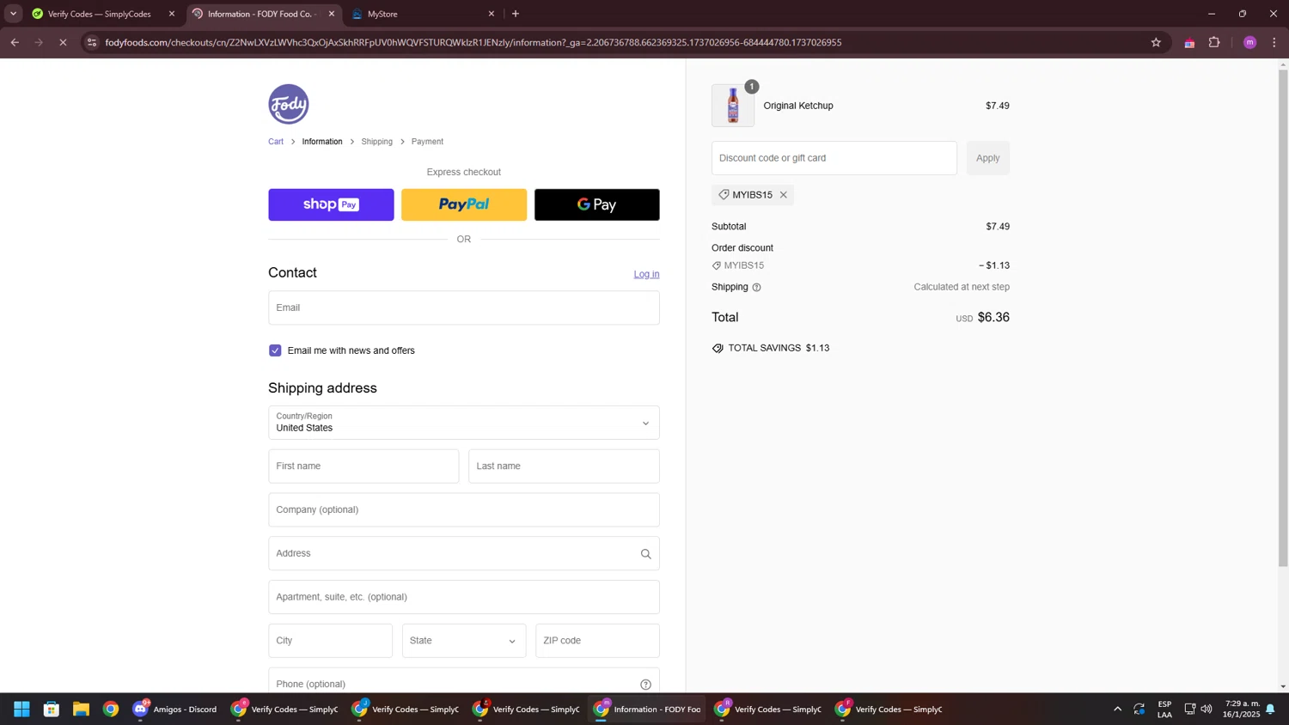1289x725 pixels.
Task: Close the Information - FODY Food Co. tab
Action: (332, 14)
